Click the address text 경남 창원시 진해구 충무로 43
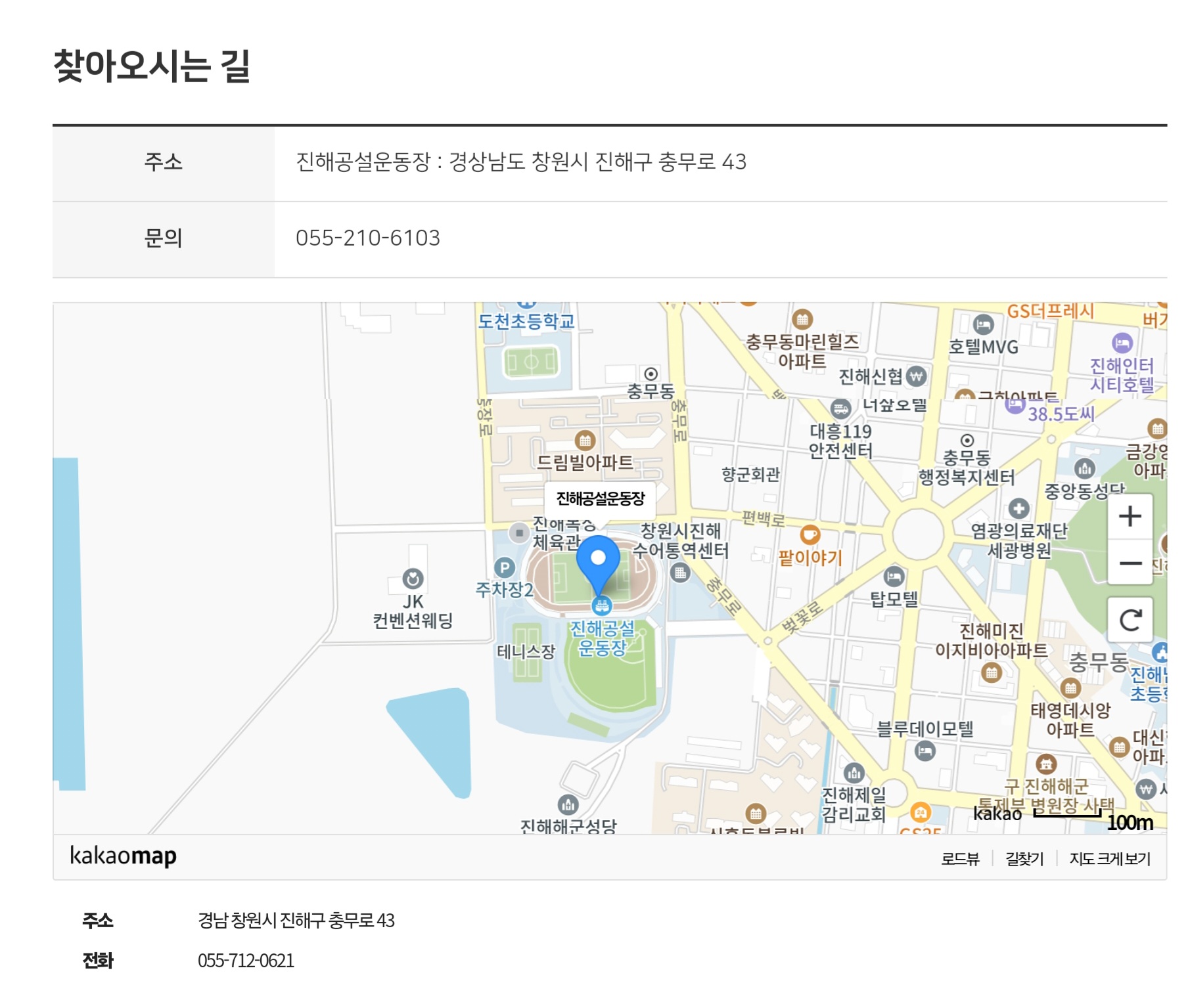Image resolution: width=1190 pixels, height=1004 pixels. (x=296, y=920)
